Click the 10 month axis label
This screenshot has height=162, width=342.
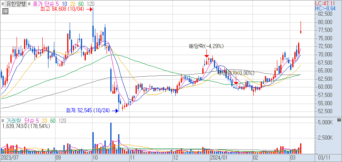click(x=95, y=157)
